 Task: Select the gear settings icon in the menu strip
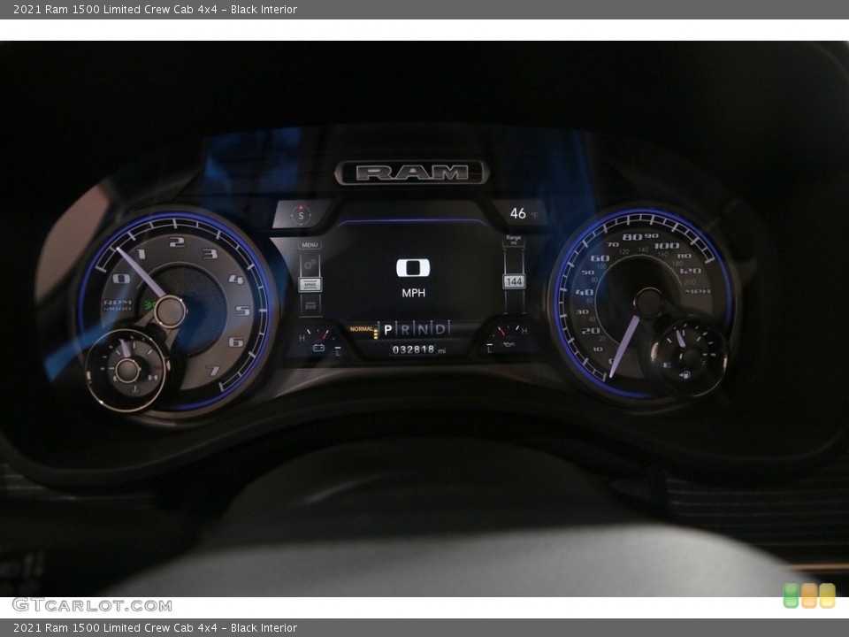[310, 265]
